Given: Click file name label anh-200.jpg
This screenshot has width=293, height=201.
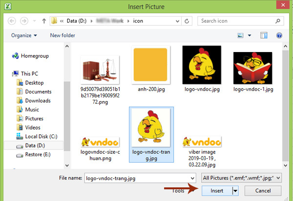Looking at the screenshot, I should [151, 89].
